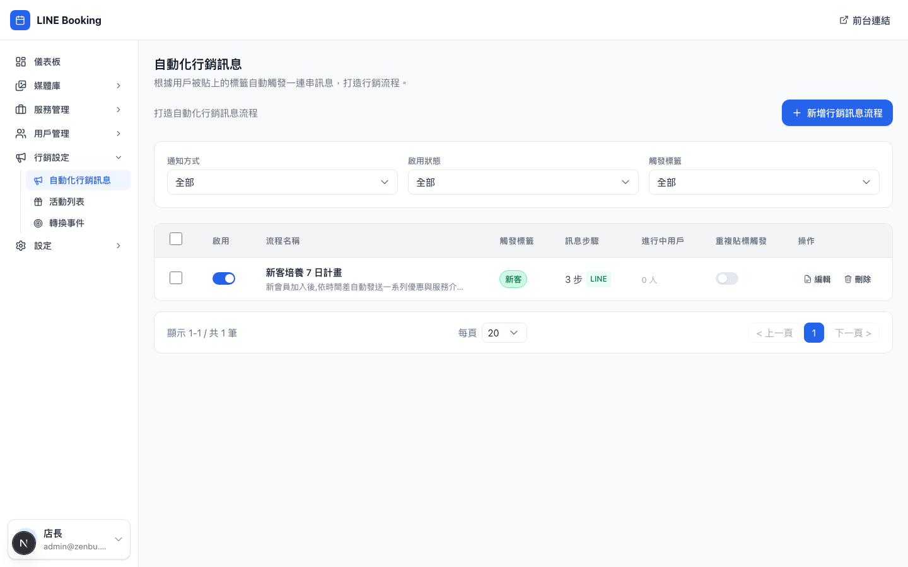This screenshot has width=908, height=567.
Task: Expand the 店長 account profile panel
Action: click(69, 539)
